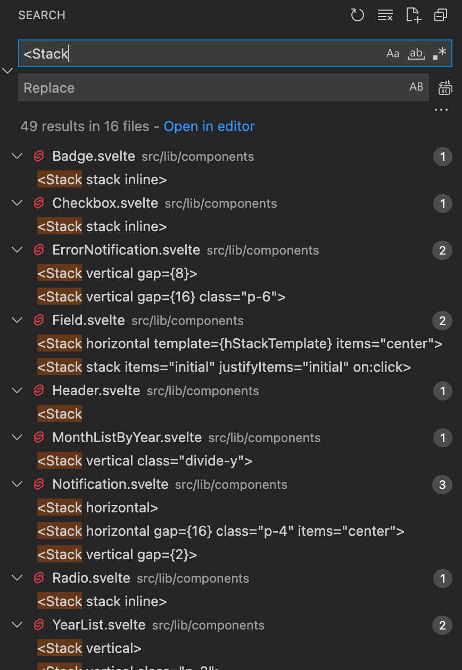Toggle Preserve Case in replace field
The image size is (462, 670).
416,87
